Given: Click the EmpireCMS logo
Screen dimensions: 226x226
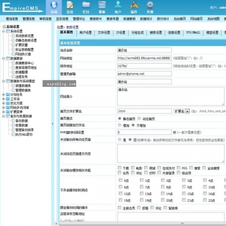Looking at the screenshot, I should (22, 7).
